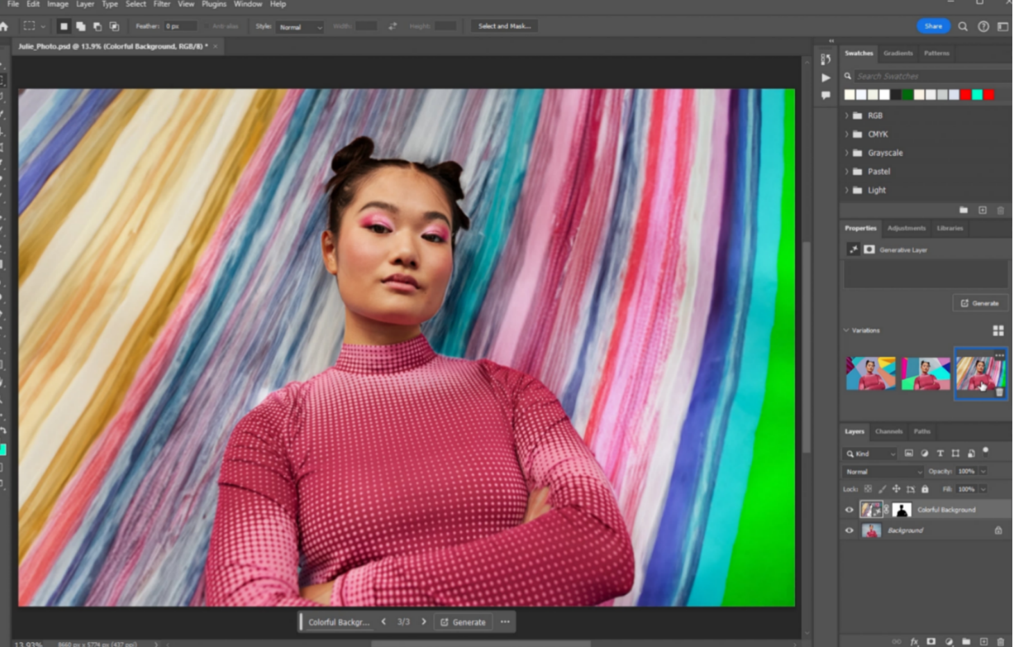
Task: Open the Kind filter dropdown
Action: click(x=871, y=454)
